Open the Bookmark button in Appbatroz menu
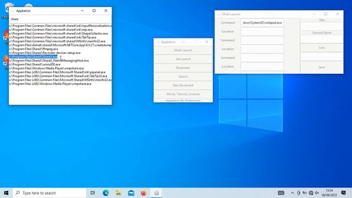352x198 pixels. (x=183, y=68)
